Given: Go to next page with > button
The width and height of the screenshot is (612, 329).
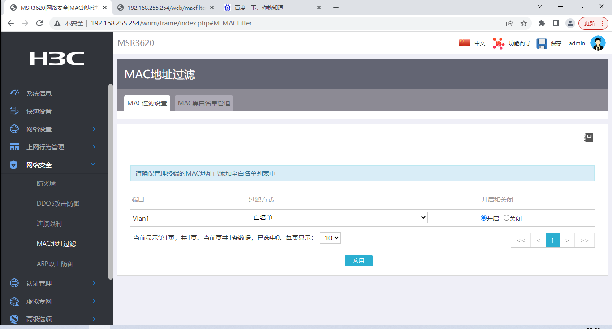Looking at the screenshot, I should [x=567, y=240].
